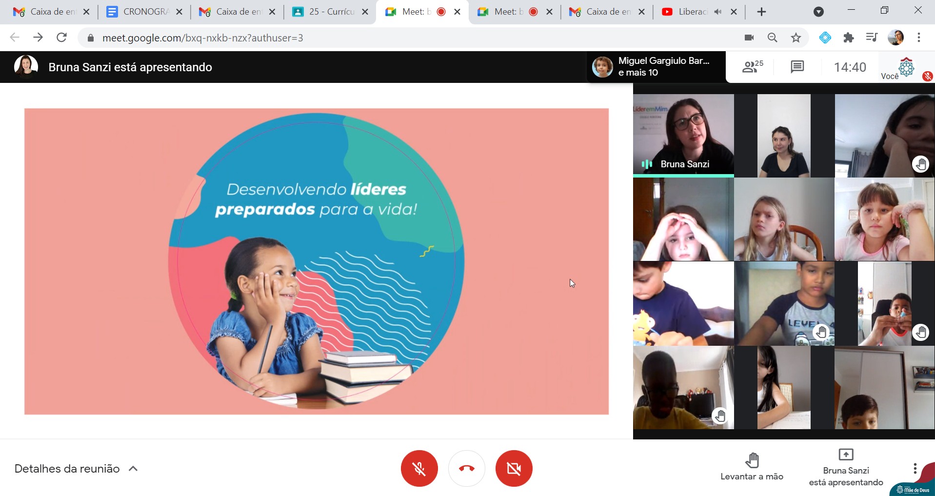Open the three-dot more options menu
Screen dimensions: 935x496
(915, 469)
